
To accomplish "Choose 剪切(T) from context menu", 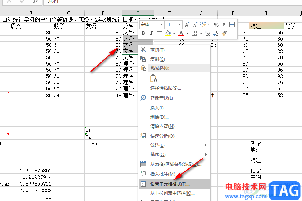I will pos(174,50).
